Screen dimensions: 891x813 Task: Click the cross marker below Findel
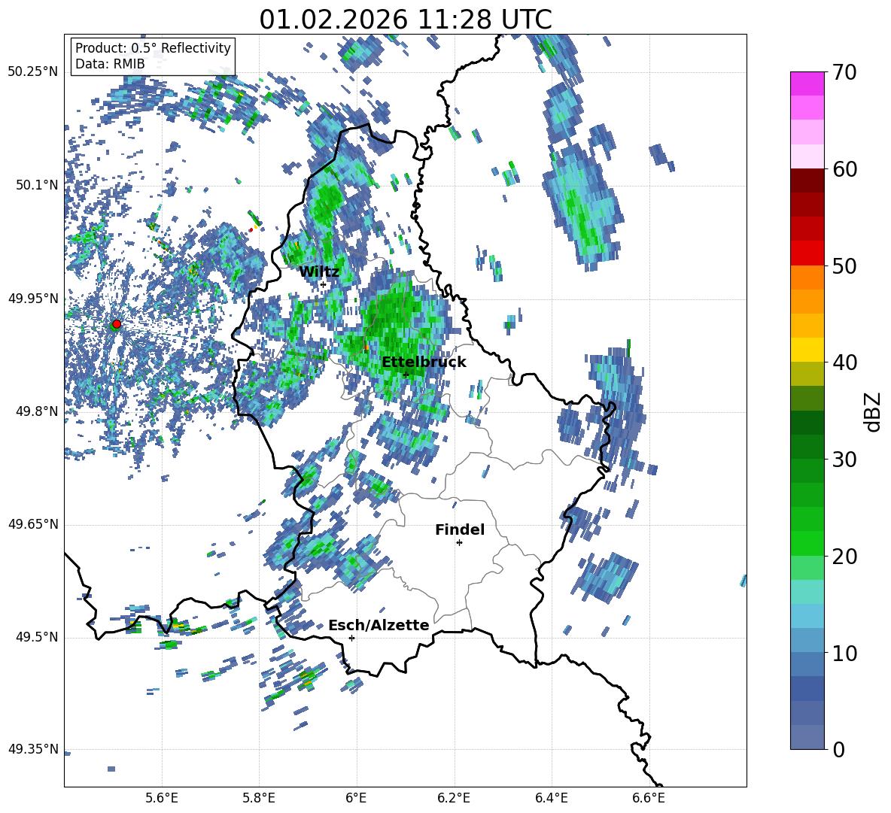point(459,543)
